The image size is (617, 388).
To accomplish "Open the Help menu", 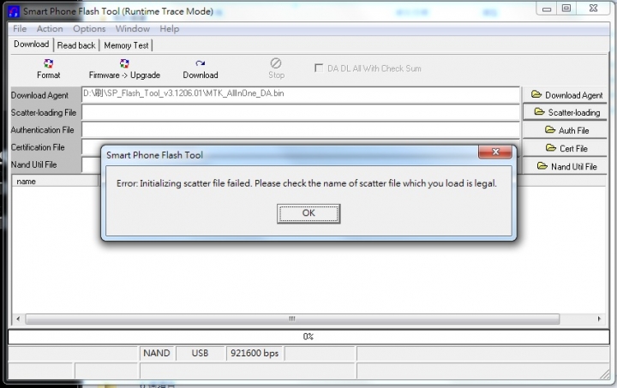I will (x=169, y=29).
